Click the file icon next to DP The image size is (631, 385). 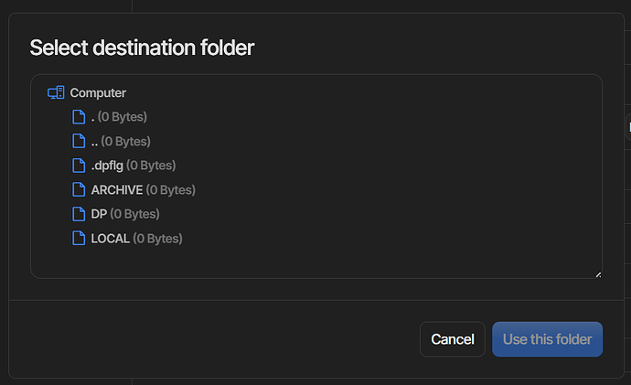(x=79, y=214)
